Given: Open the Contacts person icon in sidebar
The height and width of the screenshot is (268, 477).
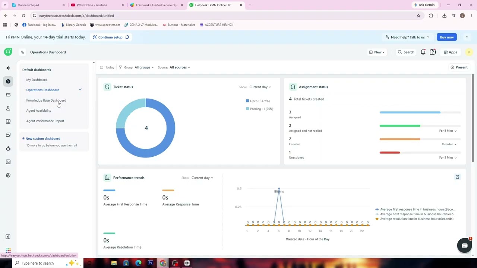Looking at the screenshot, I should 8,108.
